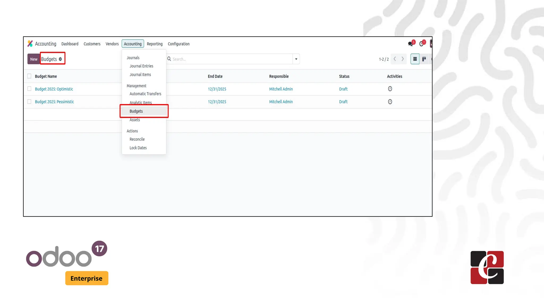
Task: Switch to list view icon
Action: tap(415, 59)
